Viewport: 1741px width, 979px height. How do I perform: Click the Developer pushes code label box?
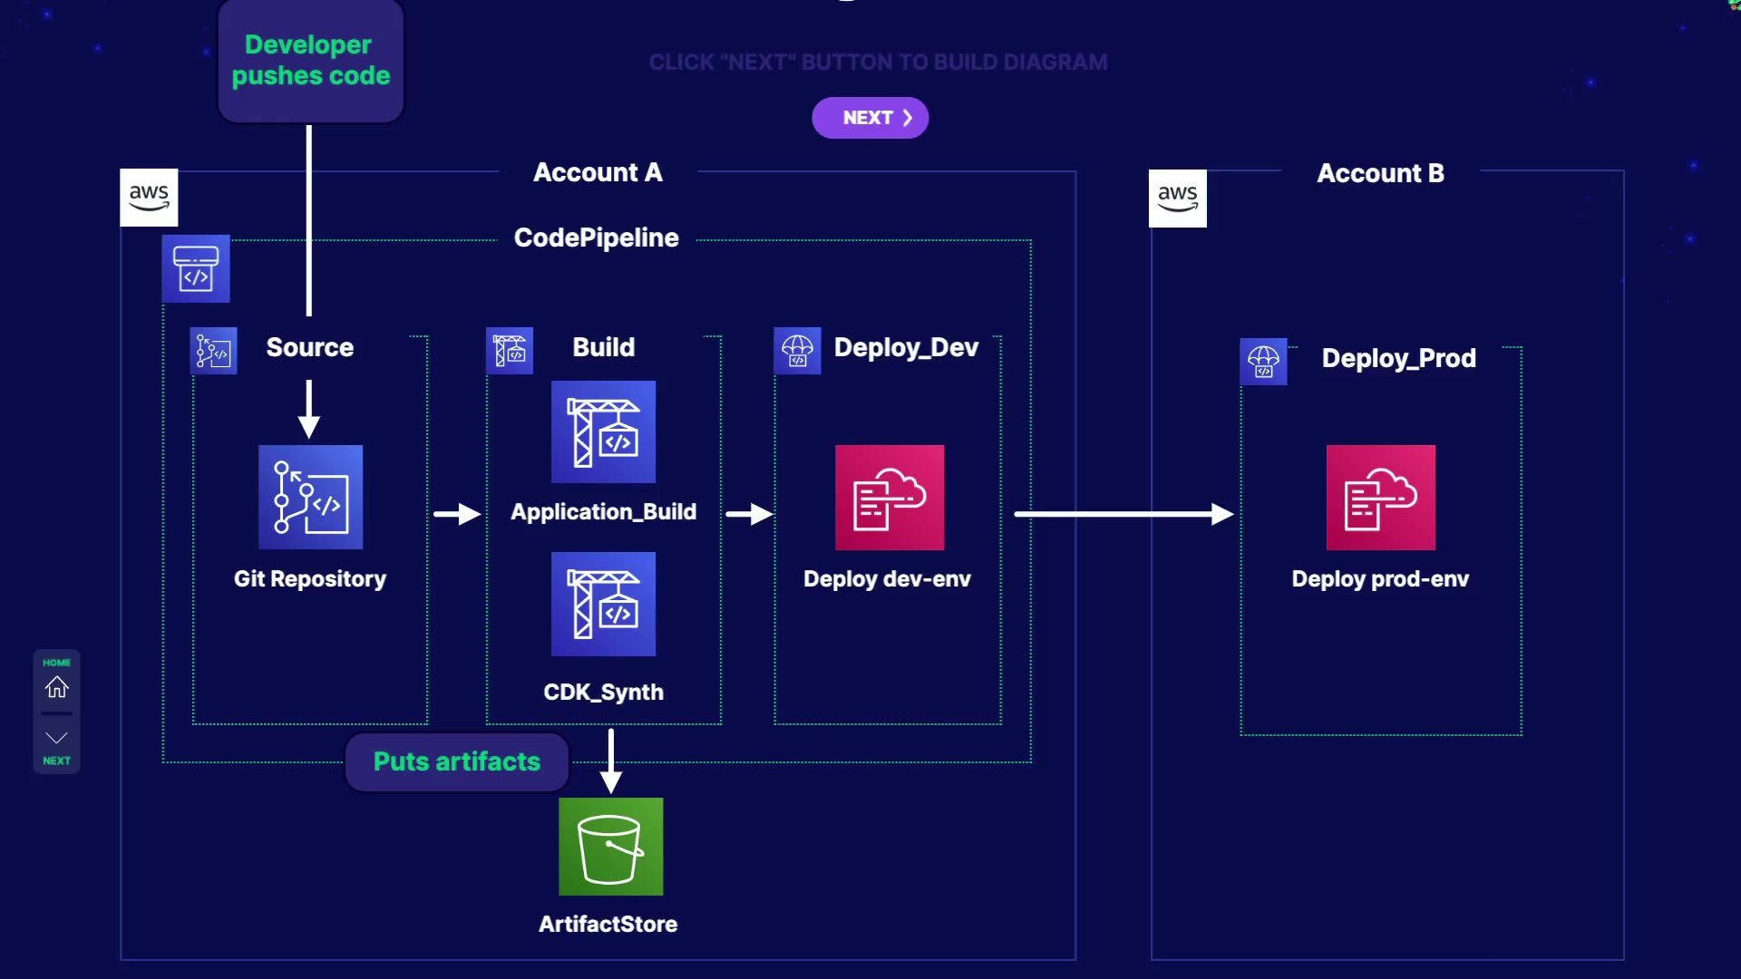310,61
